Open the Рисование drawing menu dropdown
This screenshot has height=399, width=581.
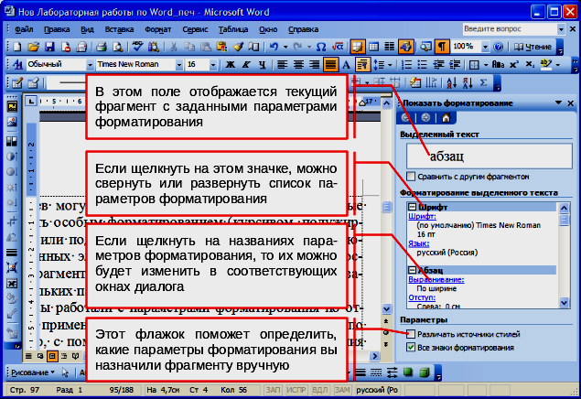pos(33,372)
